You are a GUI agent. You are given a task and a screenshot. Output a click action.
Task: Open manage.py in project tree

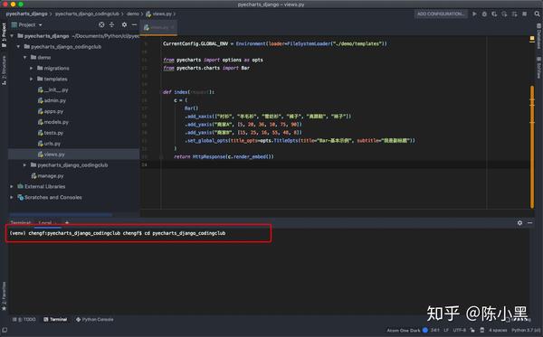(x=47, y=176)
